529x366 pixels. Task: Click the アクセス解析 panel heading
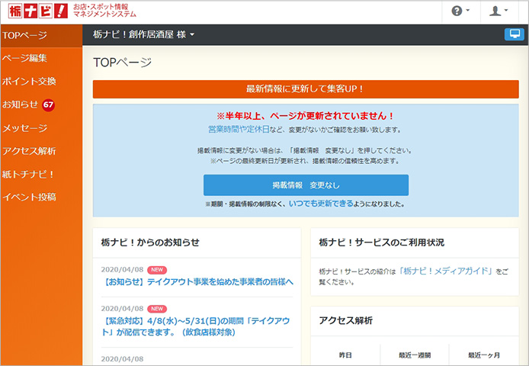point(346,320)
